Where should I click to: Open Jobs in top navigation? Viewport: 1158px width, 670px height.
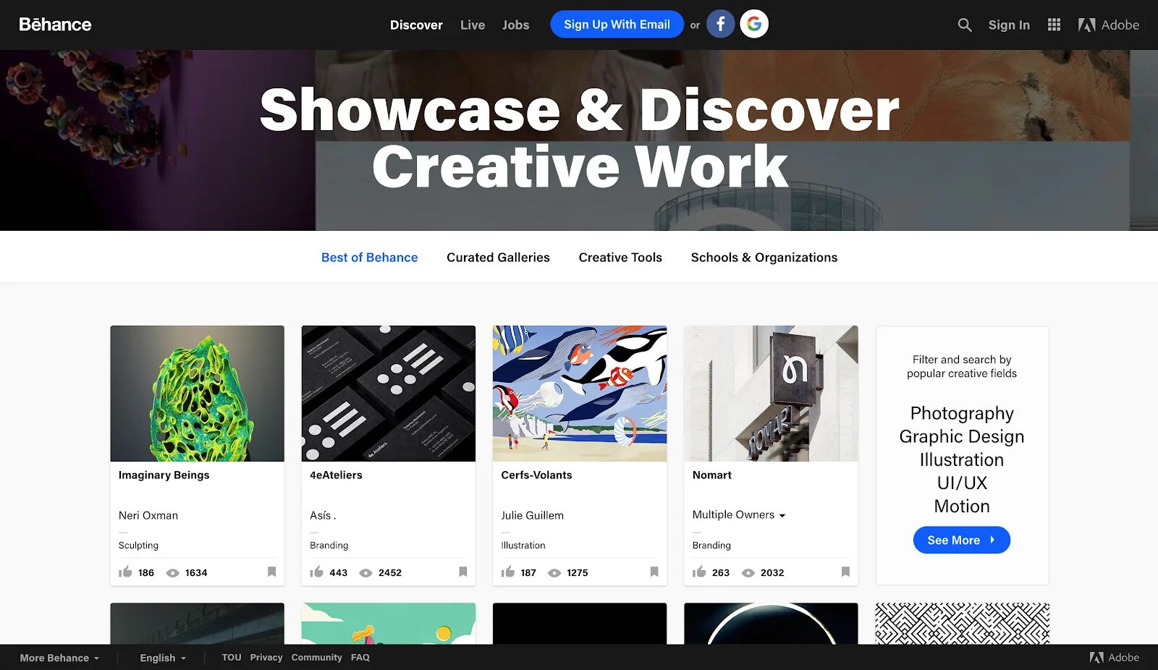point(515,25)
